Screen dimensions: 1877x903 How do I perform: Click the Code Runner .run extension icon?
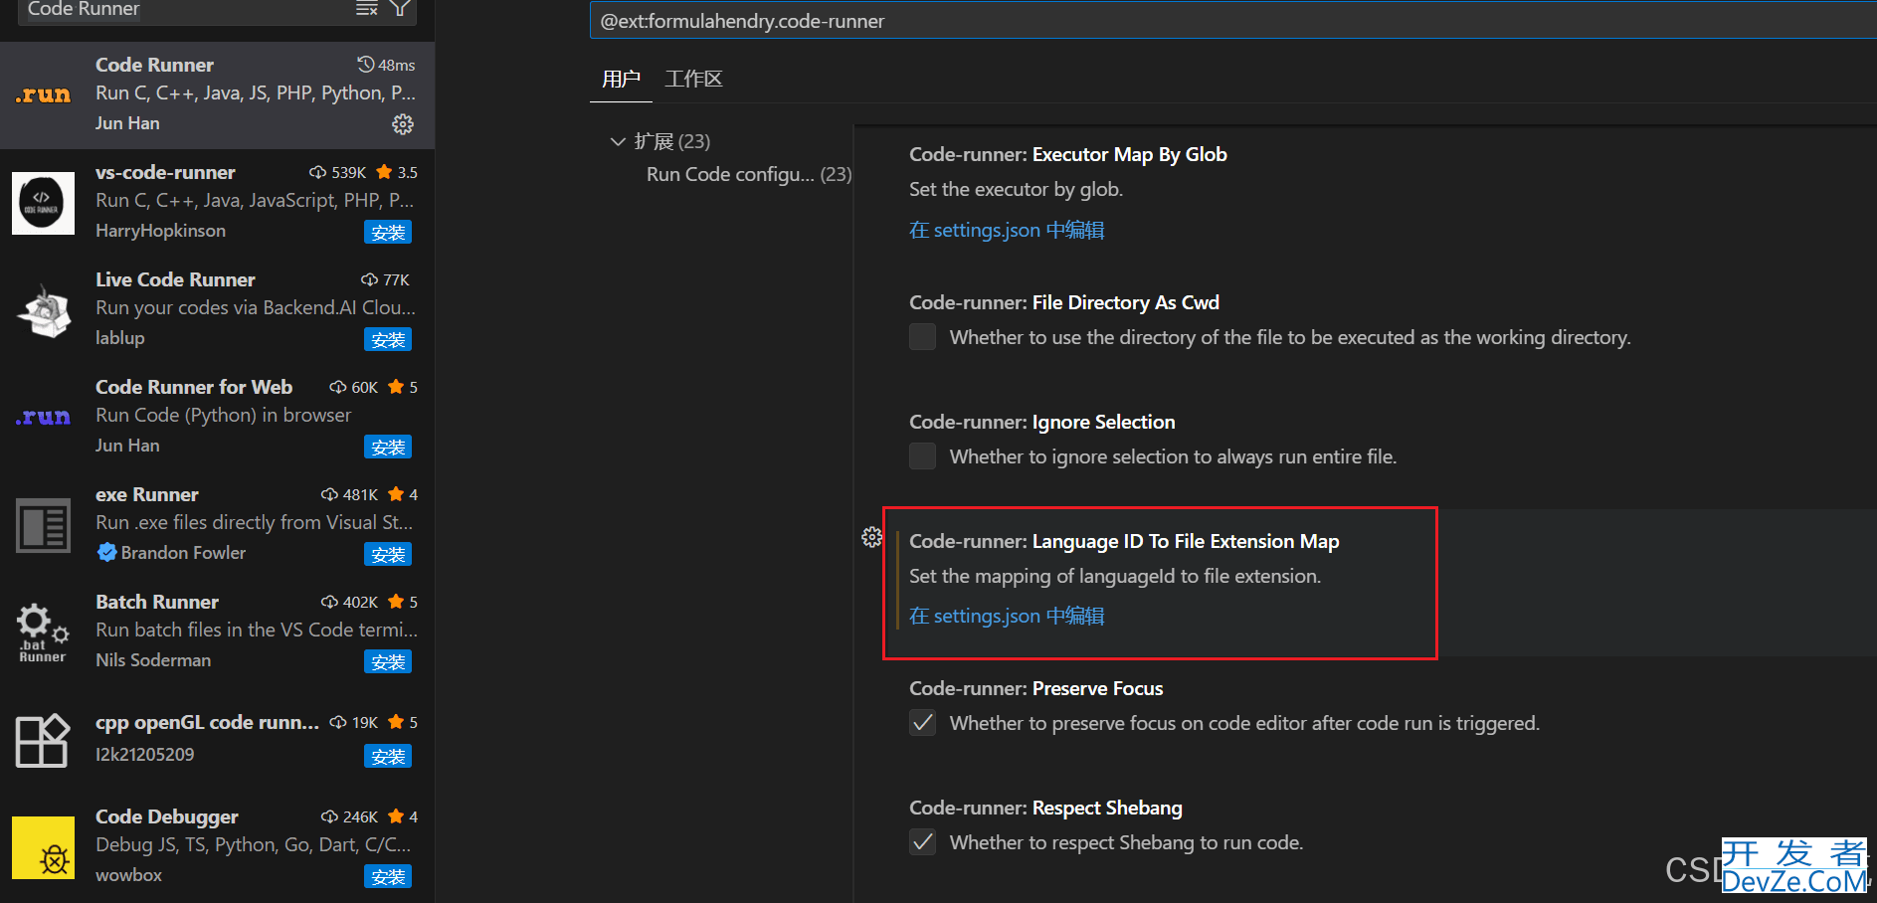click(43, 95)
